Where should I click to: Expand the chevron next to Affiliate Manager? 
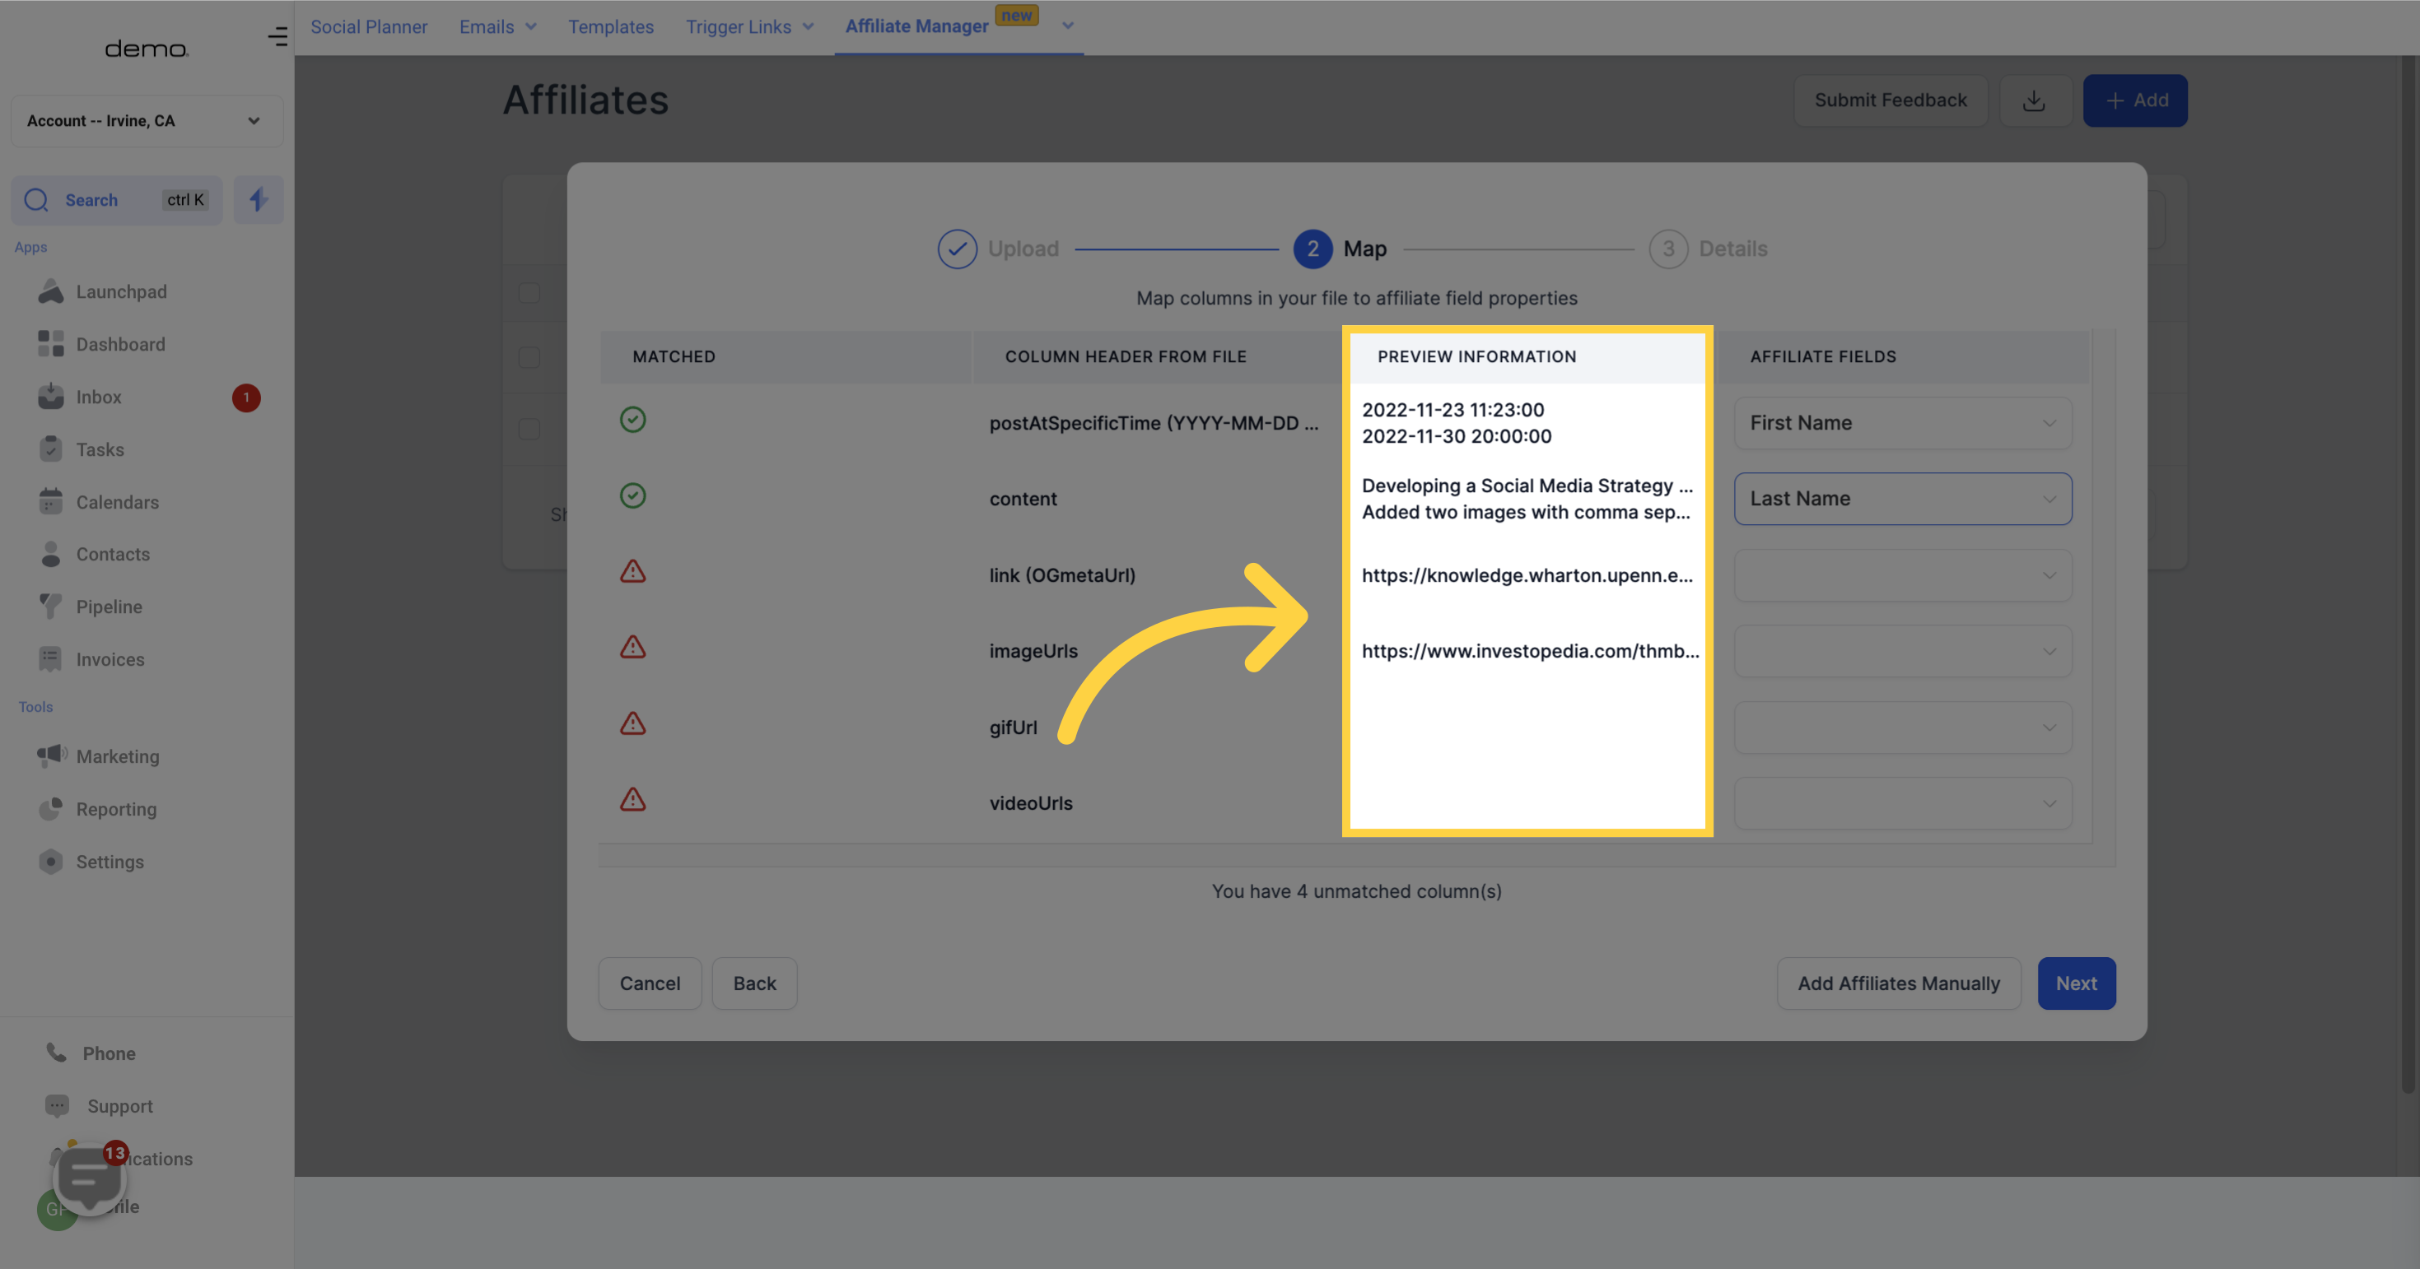point(1067,26)
